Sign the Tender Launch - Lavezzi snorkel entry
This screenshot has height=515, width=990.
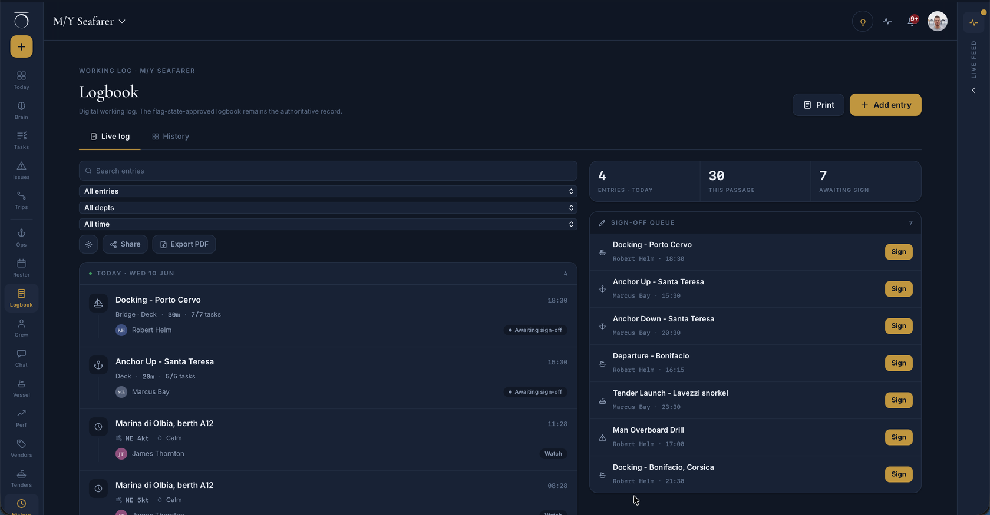click(899, 400)
